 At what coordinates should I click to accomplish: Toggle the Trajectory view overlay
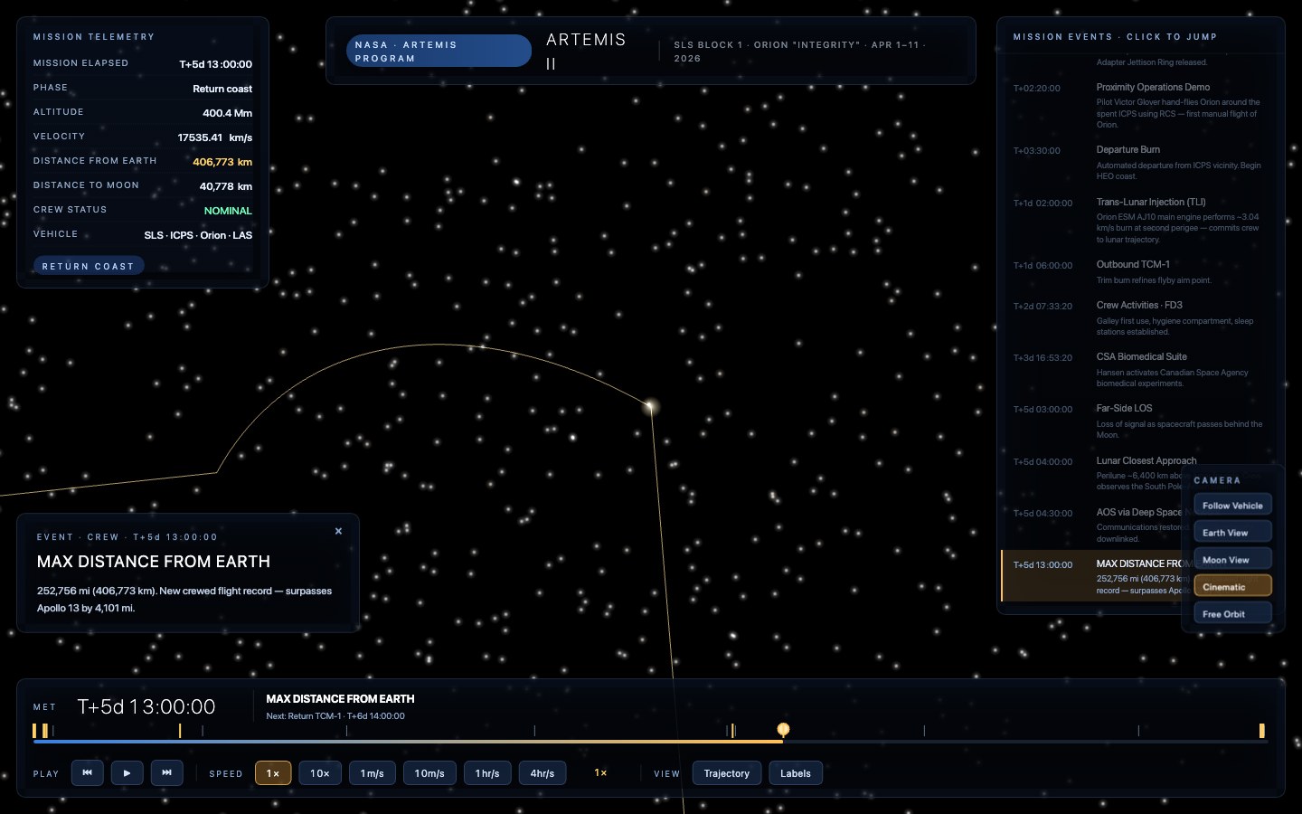(x=727, y=773)
